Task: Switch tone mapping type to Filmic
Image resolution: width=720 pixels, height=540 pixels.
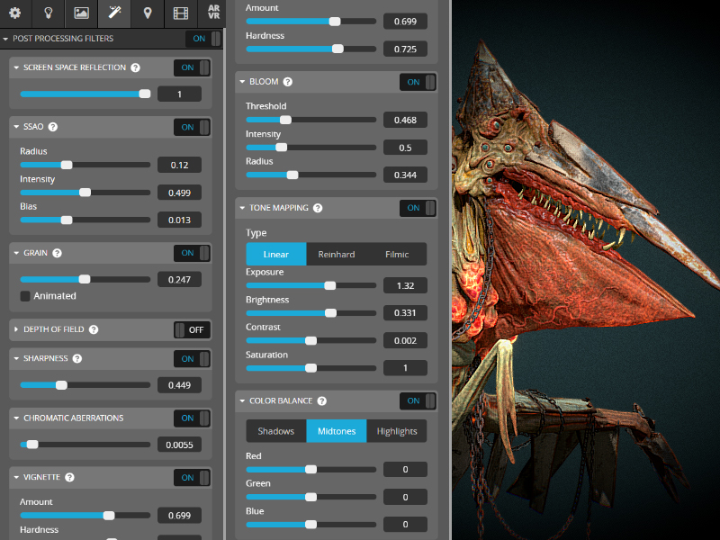Action: click(396, 255)
